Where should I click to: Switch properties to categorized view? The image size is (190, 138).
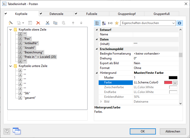pyautogui.click(x=97, y=23)
